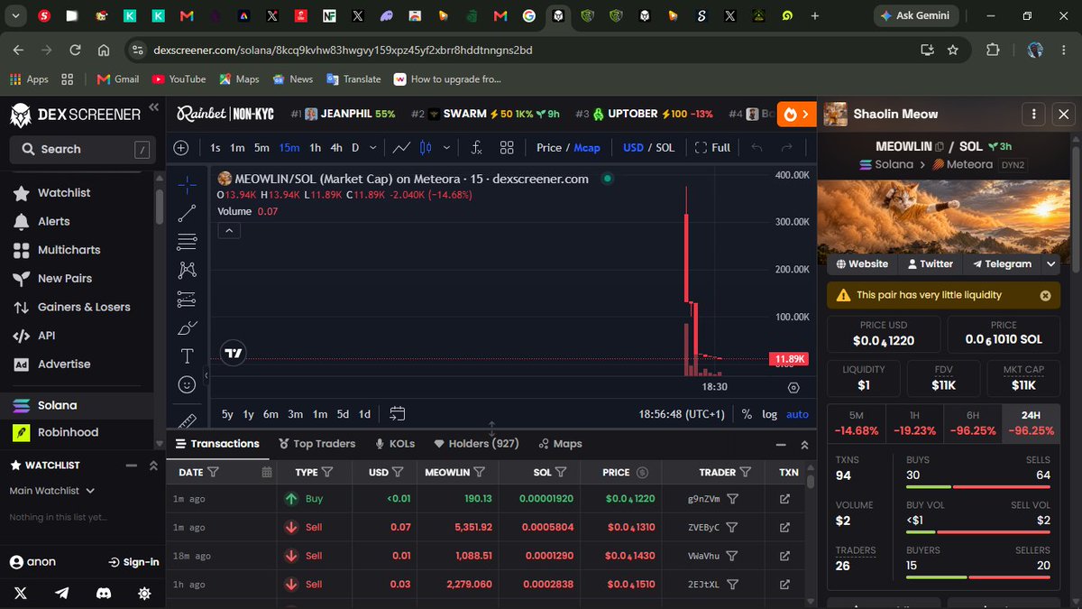
Task: Select the text annotation tool
Action: 187,355
